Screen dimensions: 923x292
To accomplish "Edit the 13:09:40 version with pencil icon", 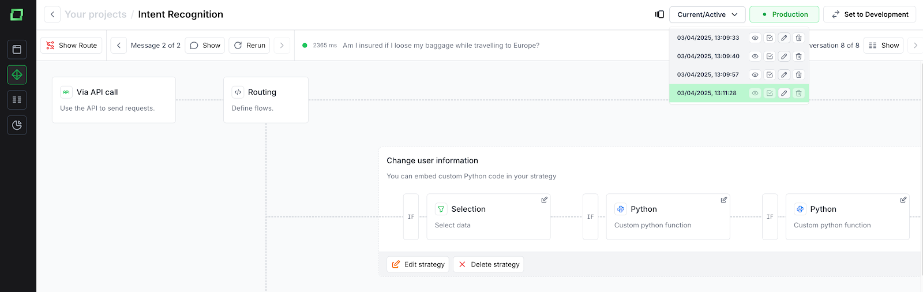I will point(784,57).
